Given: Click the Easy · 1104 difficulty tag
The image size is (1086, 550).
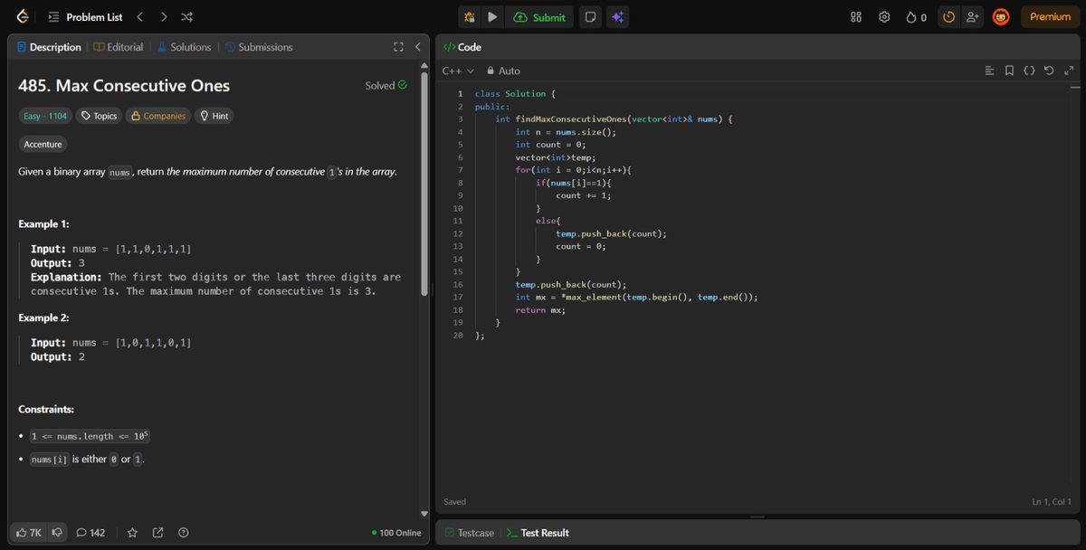Looking at the screenshot, I should [44, 116].
